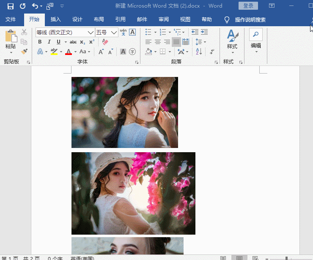This screenshot has height=260, width=313.
Task: Open the 布局 ribbon tab
Action: tap(99, 19)
